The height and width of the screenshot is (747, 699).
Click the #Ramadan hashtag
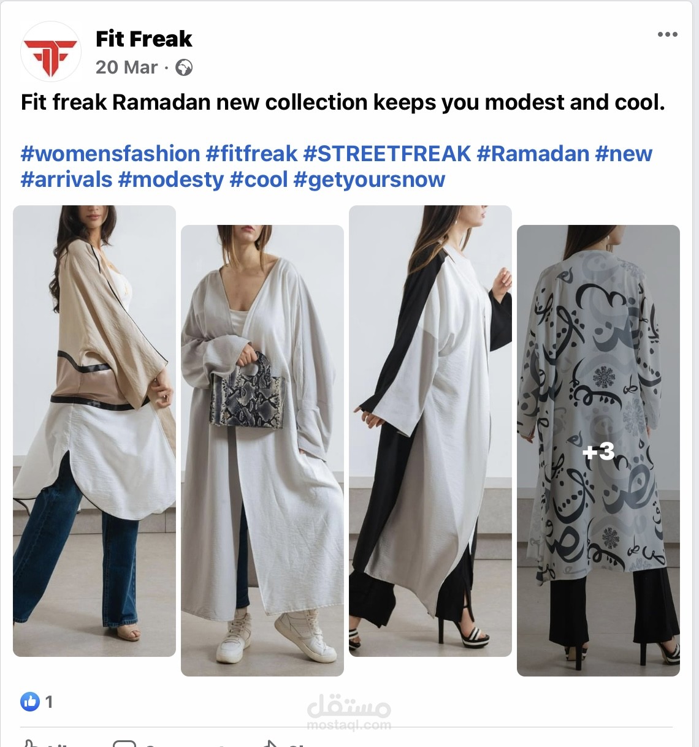pyautogui.click(x=533, y=154)
